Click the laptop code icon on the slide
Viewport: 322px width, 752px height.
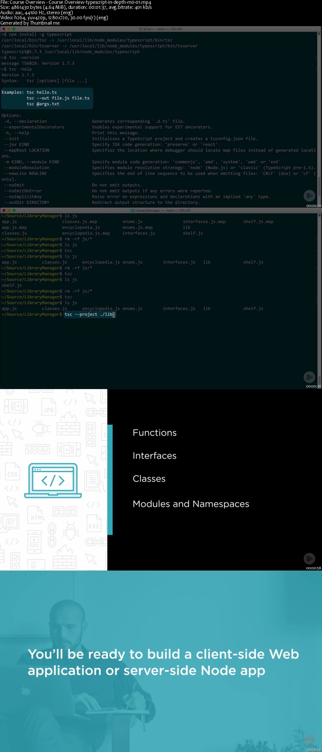pos(53,480)
